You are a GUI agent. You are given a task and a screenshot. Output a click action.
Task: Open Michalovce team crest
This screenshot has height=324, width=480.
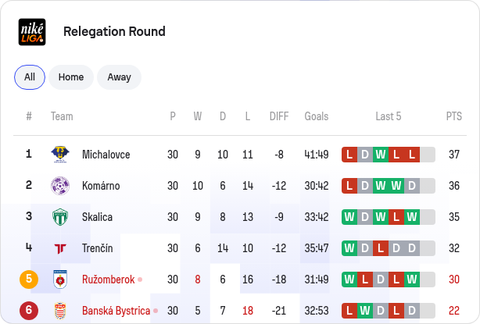click(60, 155)
